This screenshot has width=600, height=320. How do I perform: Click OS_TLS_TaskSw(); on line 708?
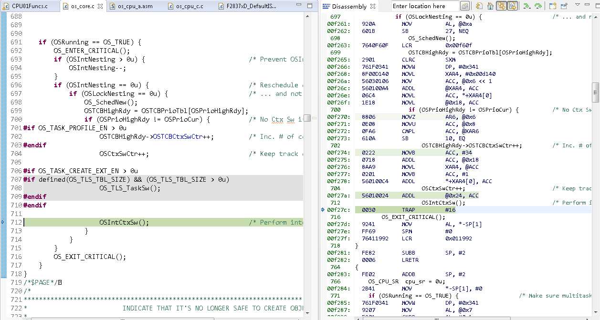pyautogui.click(x=130, y=188)
